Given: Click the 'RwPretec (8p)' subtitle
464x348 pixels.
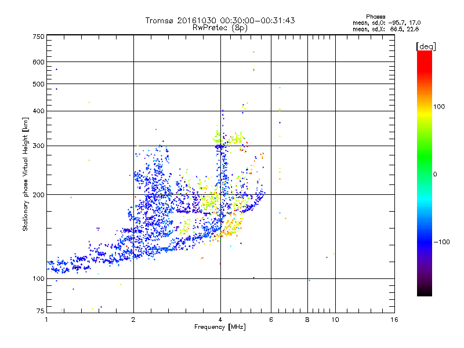Looking at the screenshot, I should tap(220, 28).
